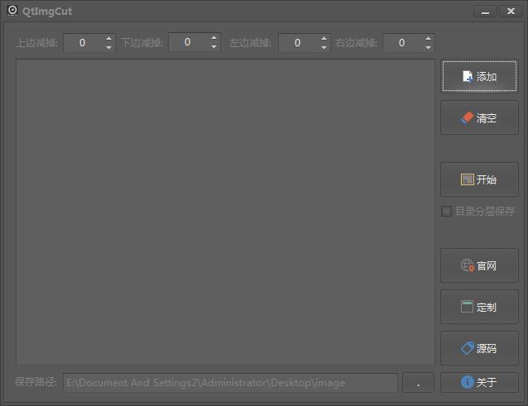
Task: Open the 官网 official website button
Action: [479, 265]
